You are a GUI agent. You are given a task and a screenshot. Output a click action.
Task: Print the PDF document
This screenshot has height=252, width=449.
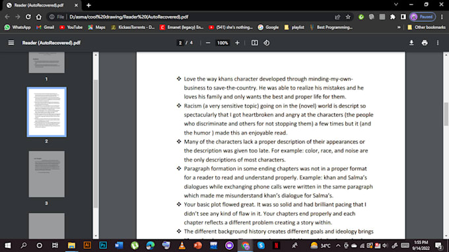tap(425, 43)
